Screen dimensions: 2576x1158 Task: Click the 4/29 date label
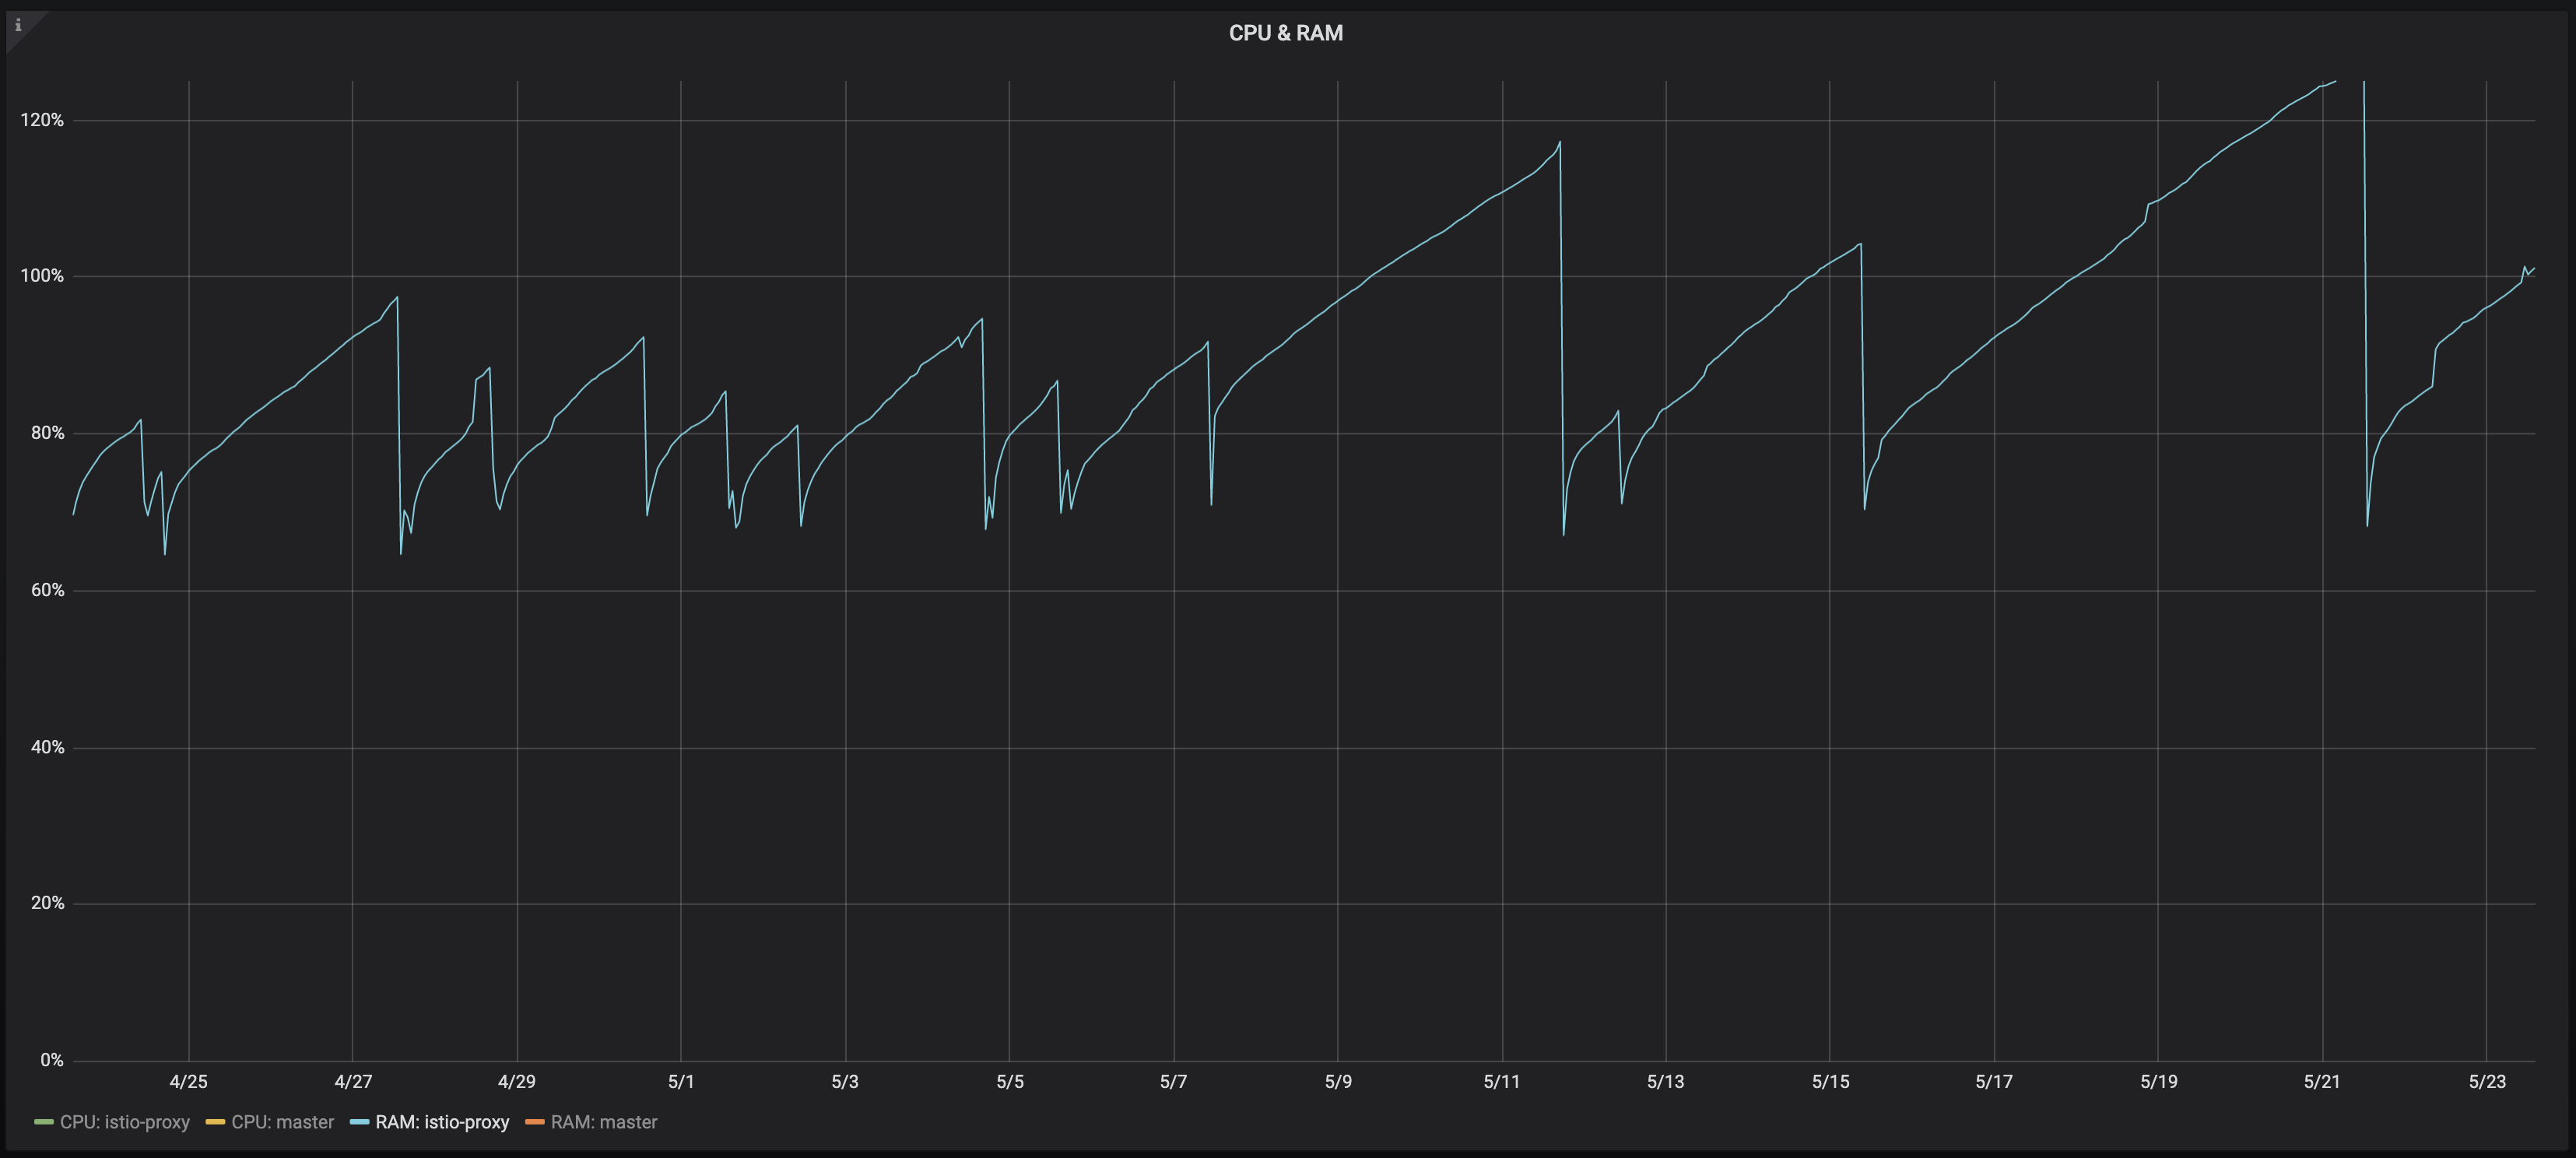pos(517,1081)
